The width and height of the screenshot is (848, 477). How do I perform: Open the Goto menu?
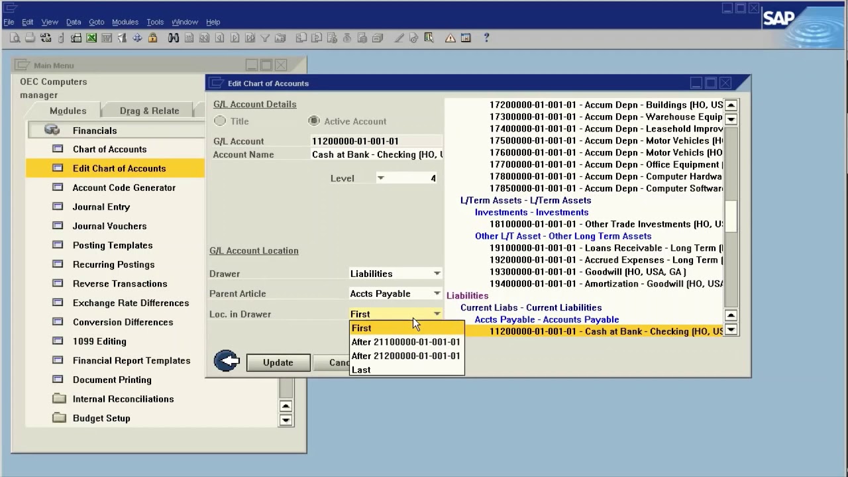[x=97, y=22]
